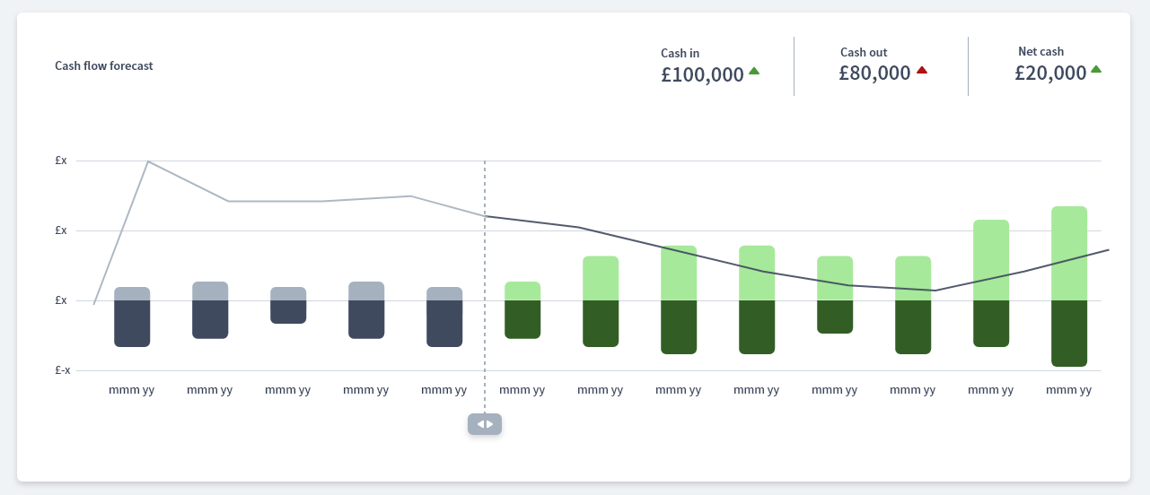Click the green arrow beside Cash in
The image size is (1150, 495).
pos(754,71)
